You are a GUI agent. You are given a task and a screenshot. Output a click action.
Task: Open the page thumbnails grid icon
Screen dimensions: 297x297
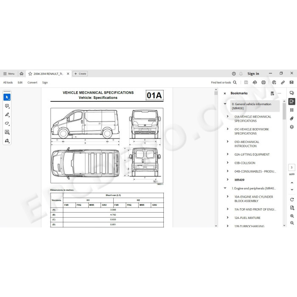(292, 110)
